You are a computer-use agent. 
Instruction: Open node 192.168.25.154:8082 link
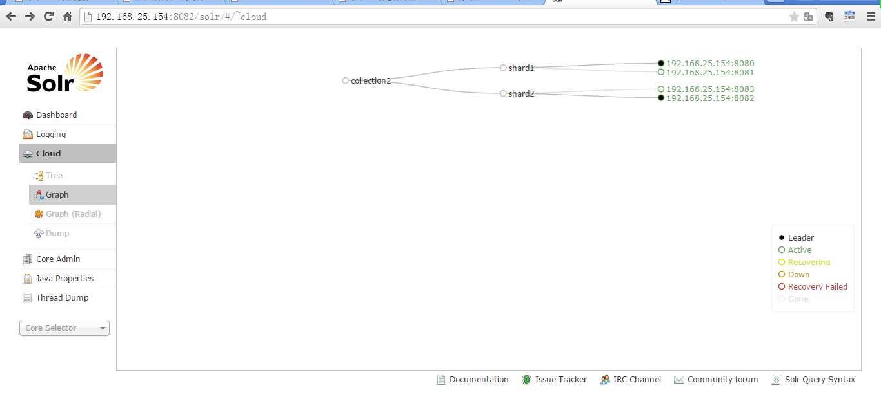pyautogui.click(x=710, y=98)
